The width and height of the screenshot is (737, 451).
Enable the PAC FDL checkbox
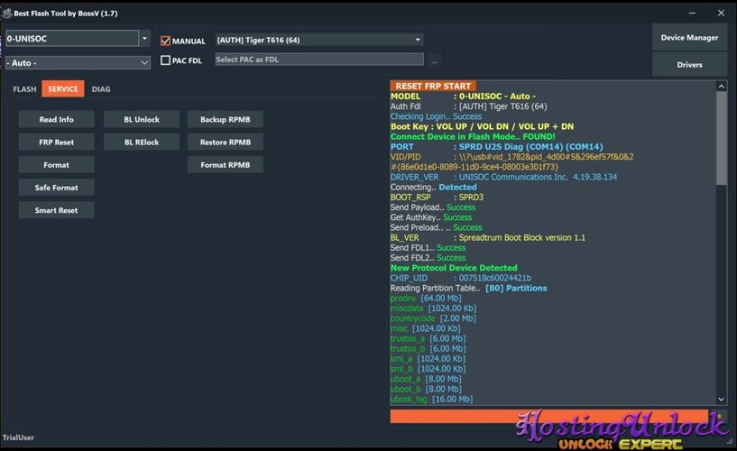[x=165, y=60]
